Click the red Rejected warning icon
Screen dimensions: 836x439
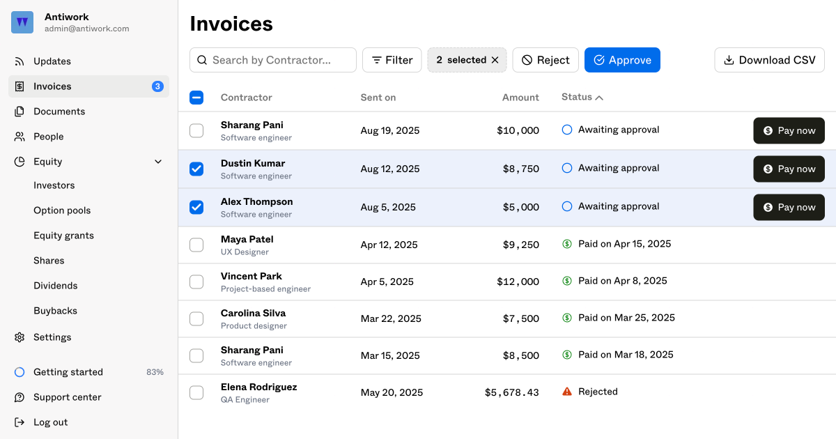pyautogui.click(x=567, y=392)
